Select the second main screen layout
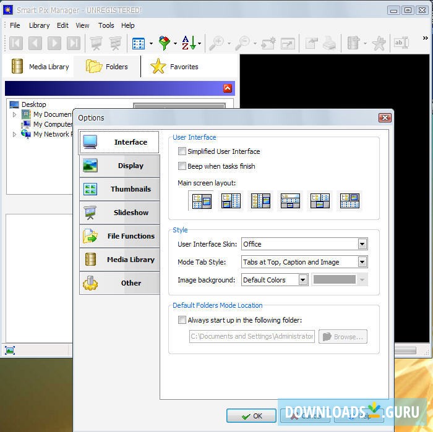This screenshot has width=433, height=432. (x=231, y=201)
